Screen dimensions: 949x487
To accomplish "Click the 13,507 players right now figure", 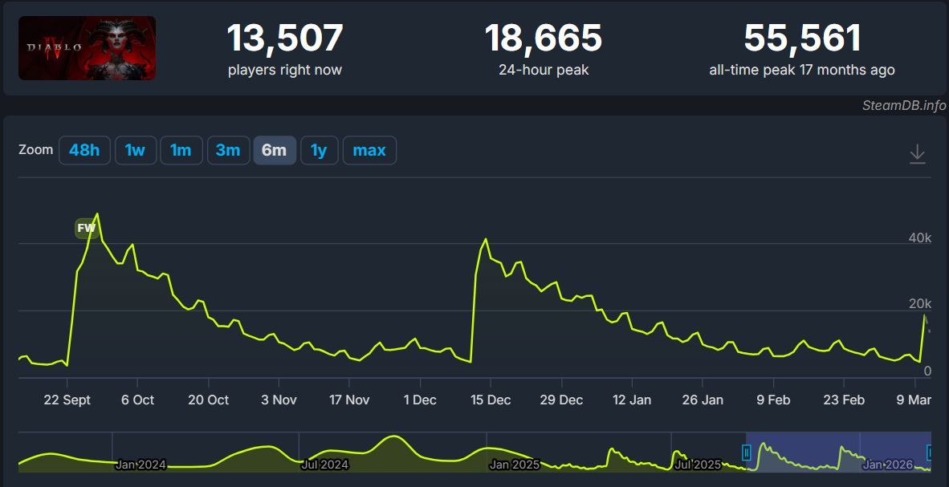I will point(285,39).
